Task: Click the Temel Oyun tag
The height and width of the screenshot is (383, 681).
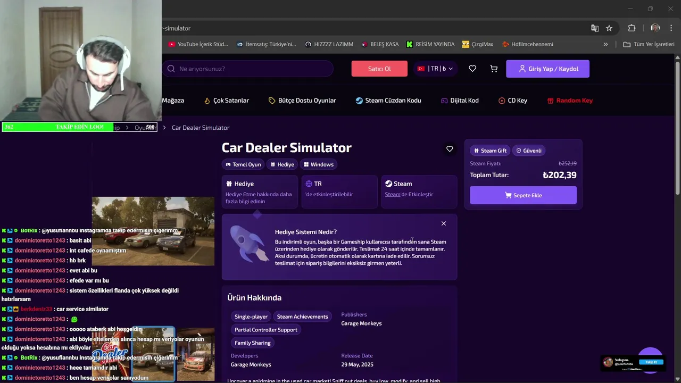Action: tap(243, 164)
